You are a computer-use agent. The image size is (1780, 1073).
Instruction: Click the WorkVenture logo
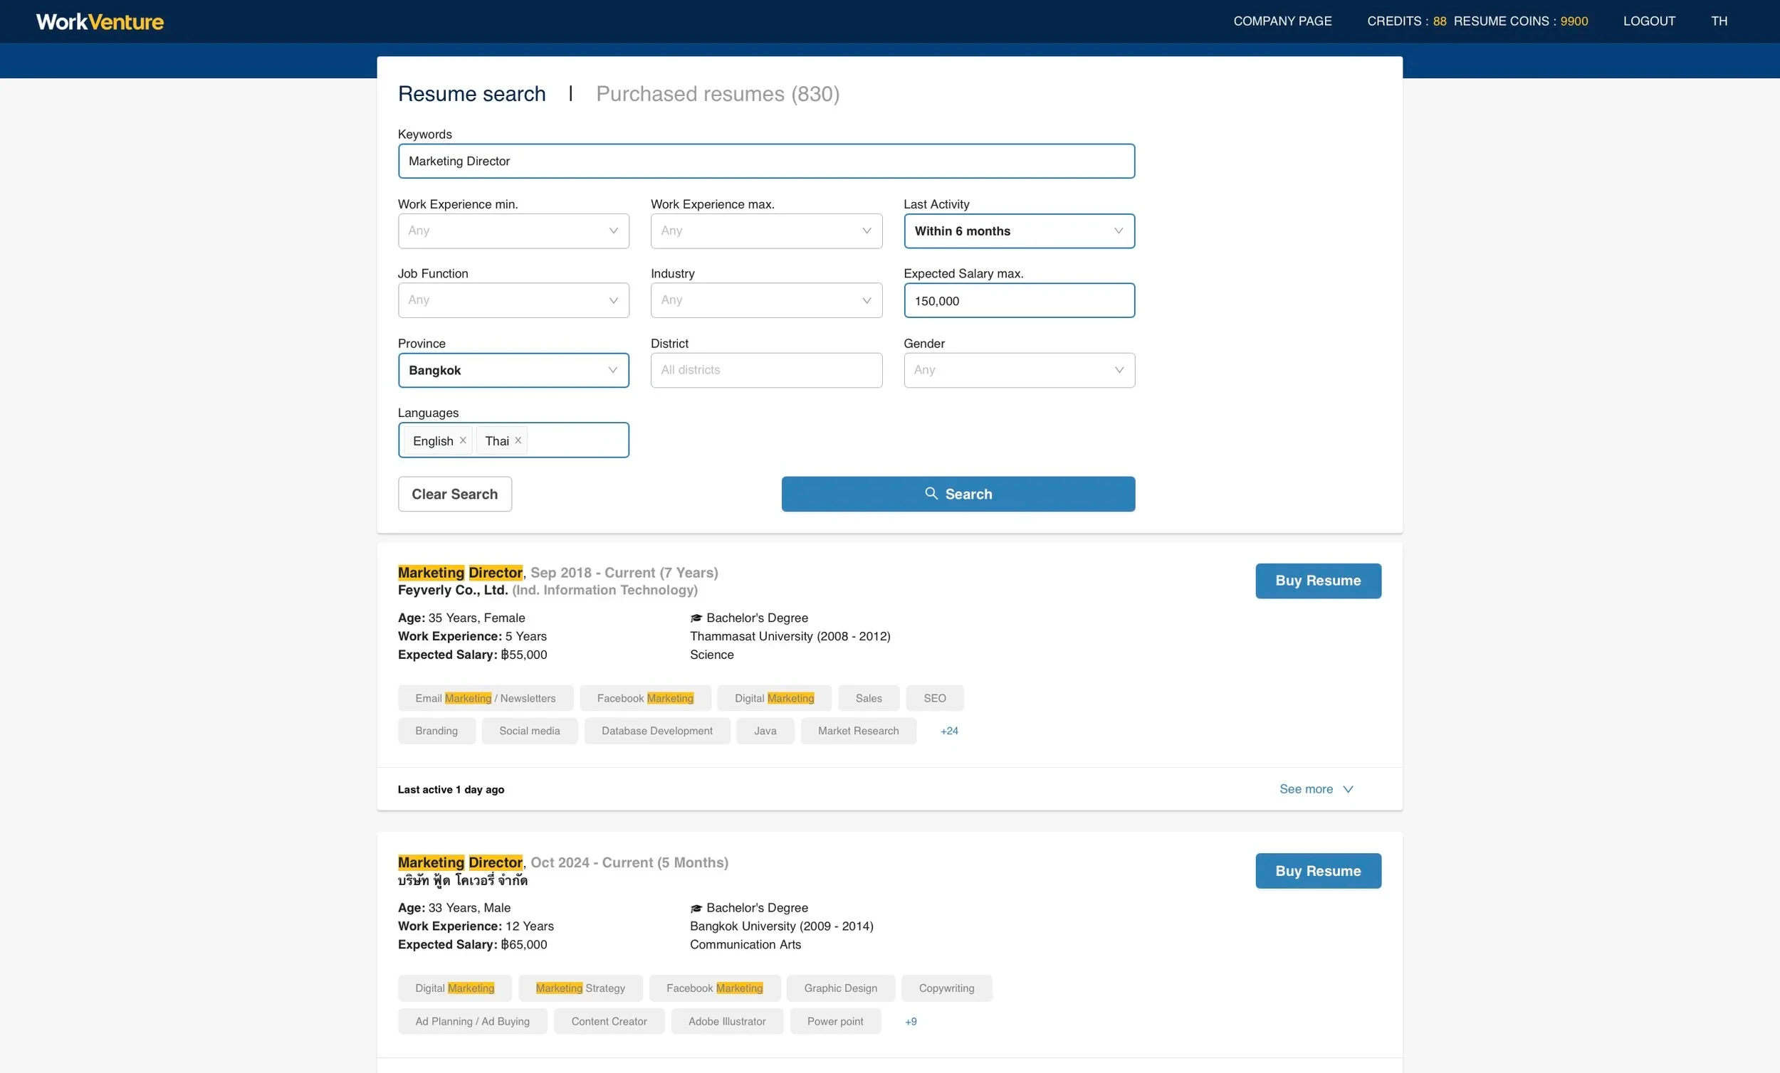[x=99, y=21]
